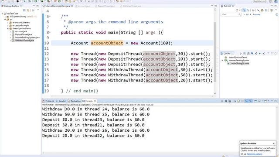
Task: Expand the Account.java tree node
Action: pyautogui.click(x=10, y=31)
